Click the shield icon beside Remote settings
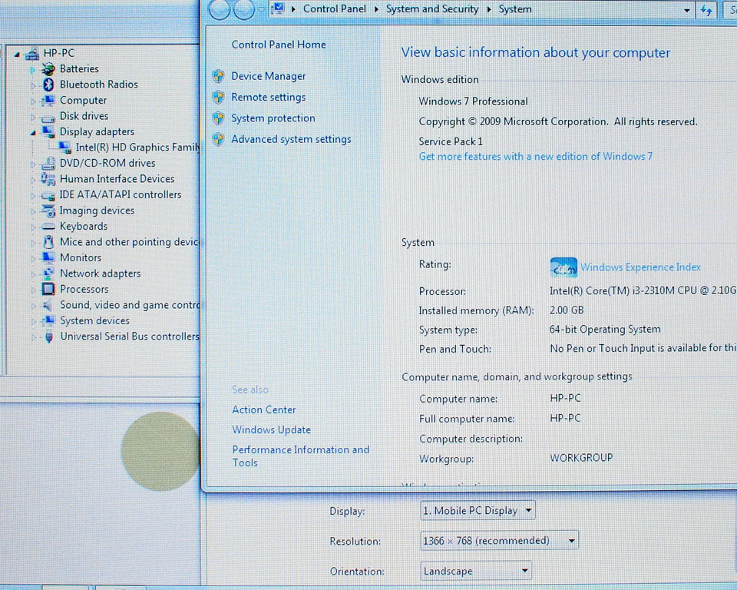 218,98
